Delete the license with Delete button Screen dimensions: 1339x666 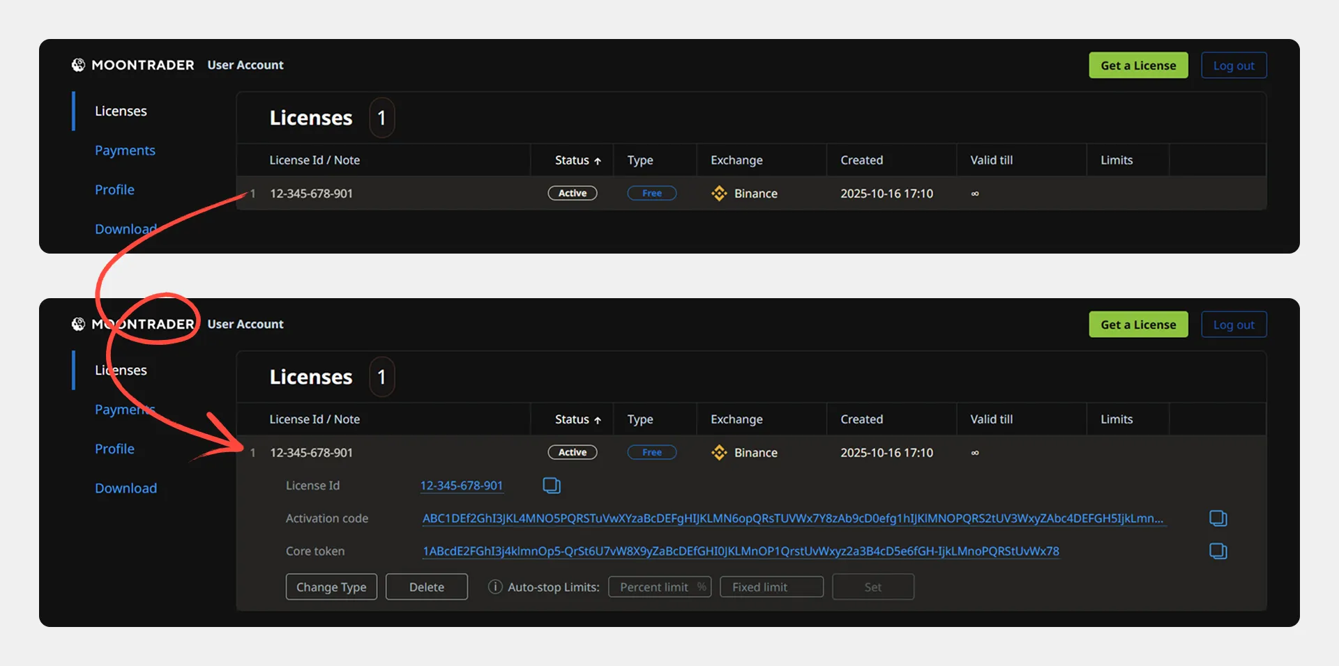[426, 587]
